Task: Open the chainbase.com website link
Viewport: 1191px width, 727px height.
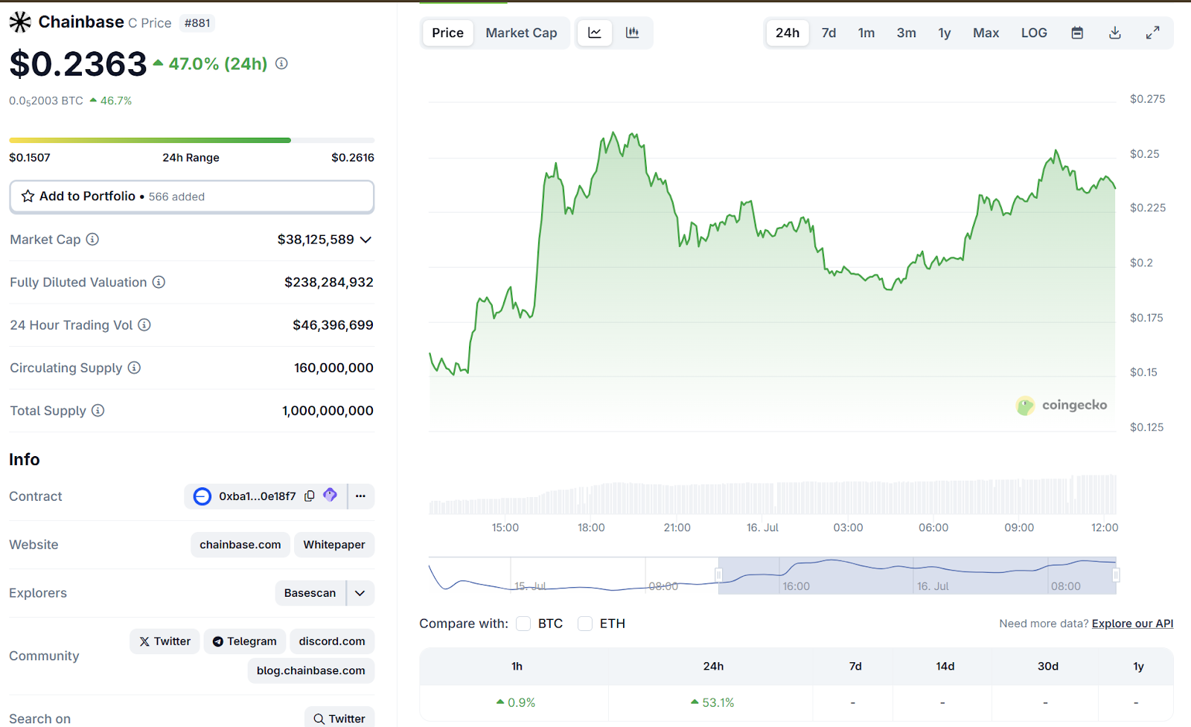Action: [240, 545]
